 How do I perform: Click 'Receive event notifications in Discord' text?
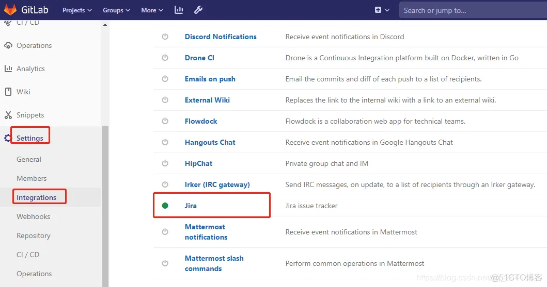(x=345, y=37)
